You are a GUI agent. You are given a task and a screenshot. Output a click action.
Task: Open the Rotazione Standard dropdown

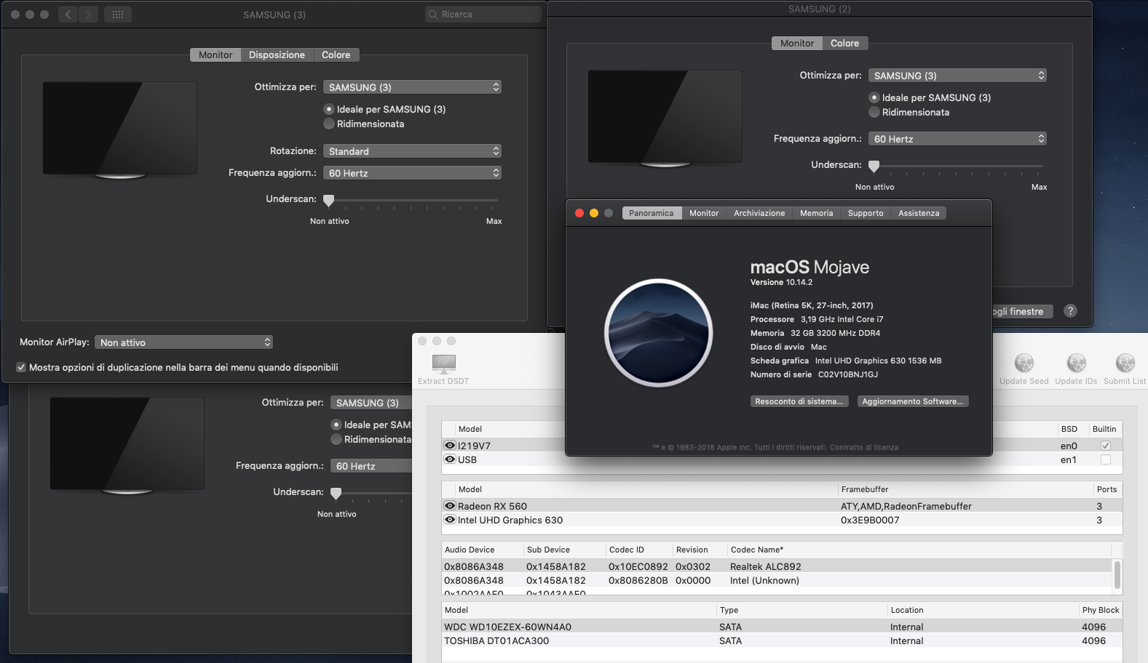coord(412,151)
